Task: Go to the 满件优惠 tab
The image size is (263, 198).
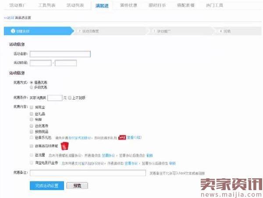Action: click(x=128, y=5)
